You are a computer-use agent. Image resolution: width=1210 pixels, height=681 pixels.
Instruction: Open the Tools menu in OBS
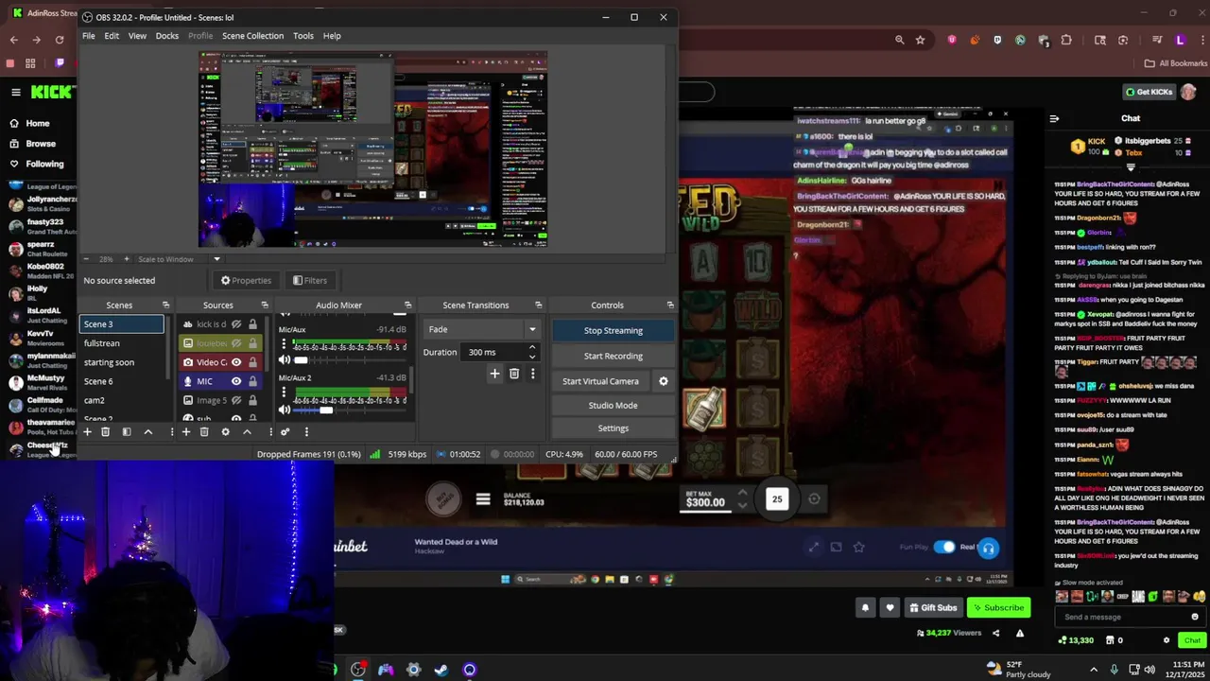303,36
